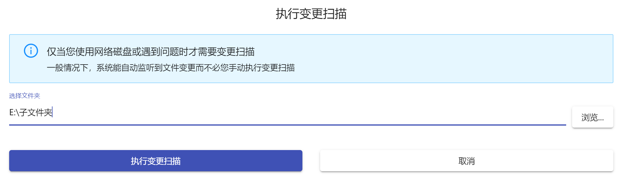Click the E:\子文件夹 path text
Viewport: 624px width, 181px height.
[31, 113]
